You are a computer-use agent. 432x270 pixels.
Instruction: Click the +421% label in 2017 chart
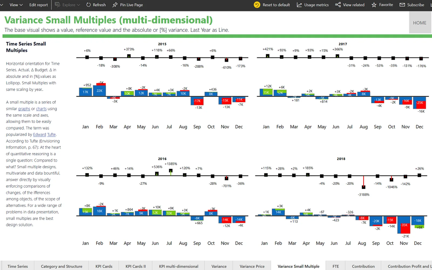tap(268, 49)
